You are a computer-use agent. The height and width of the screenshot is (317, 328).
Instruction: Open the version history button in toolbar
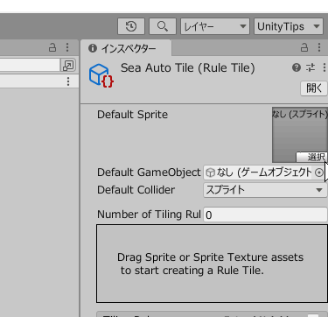[x=131, y=26]
